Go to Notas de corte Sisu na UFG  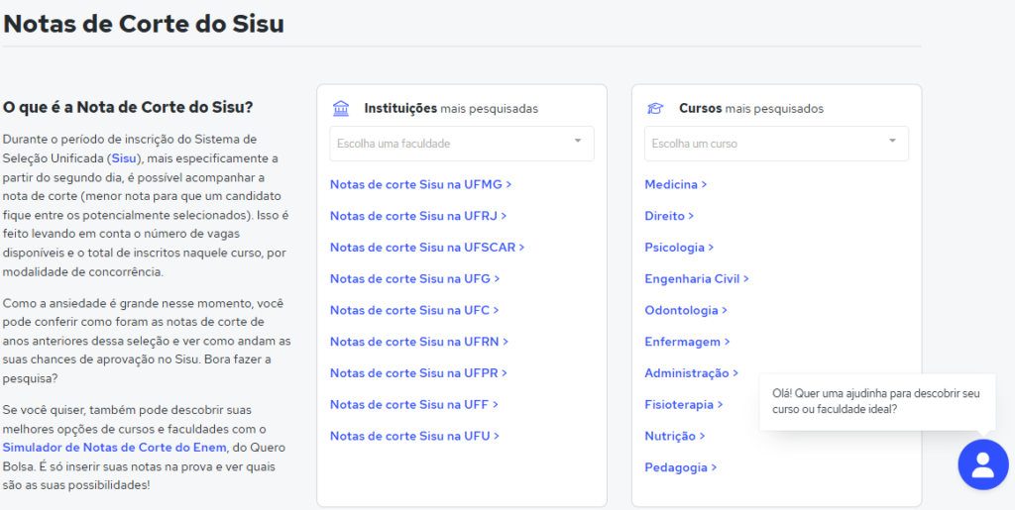[414, 279]
